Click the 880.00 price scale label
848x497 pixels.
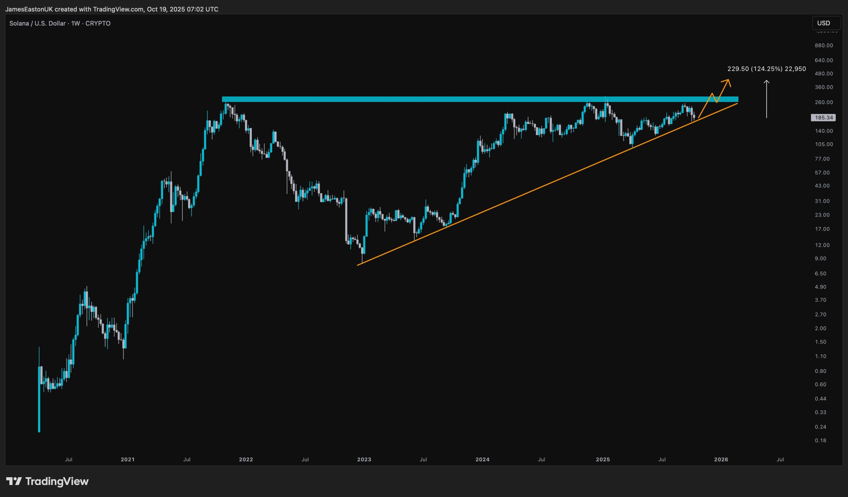(824, 45)
